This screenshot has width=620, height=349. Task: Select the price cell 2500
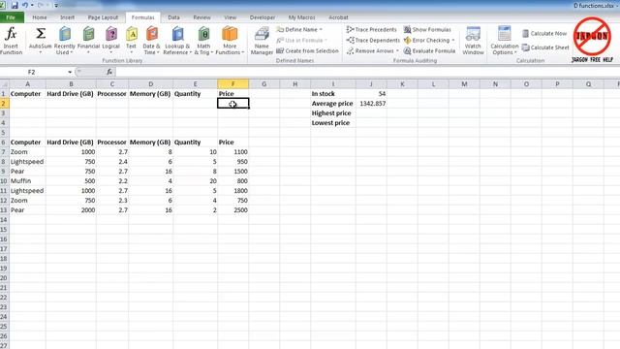(232, 210)
